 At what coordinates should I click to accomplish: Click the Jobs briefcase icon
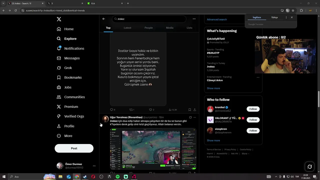(x=59, y=87)
